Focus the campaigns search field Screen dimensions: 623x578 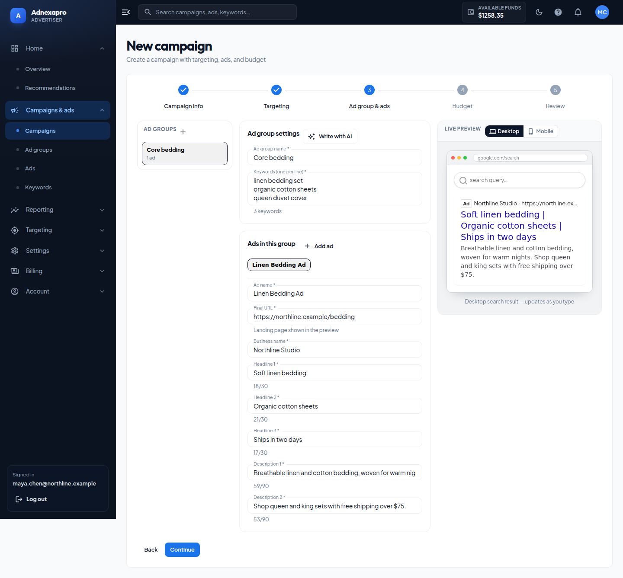[x=217, y=12]
